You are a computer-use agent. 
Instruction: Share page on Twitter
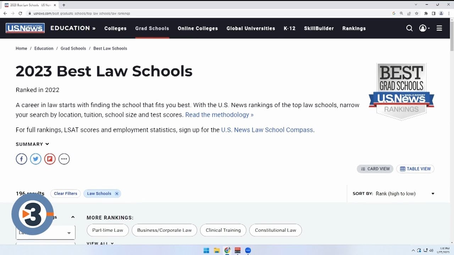tap(35, 159)
